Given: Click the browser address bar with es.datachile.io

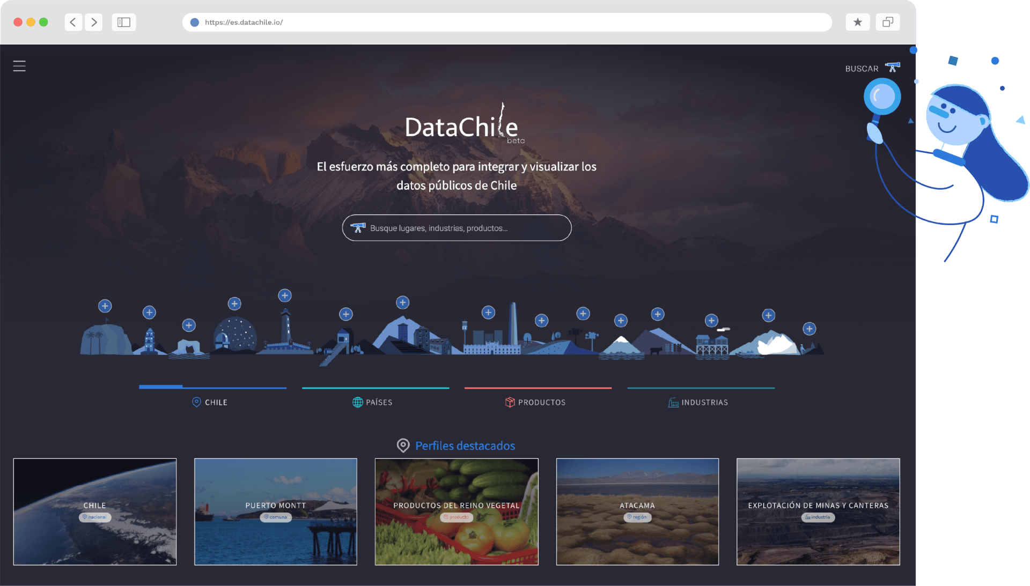Looking at the screenshot, I should tap(507, 22).
